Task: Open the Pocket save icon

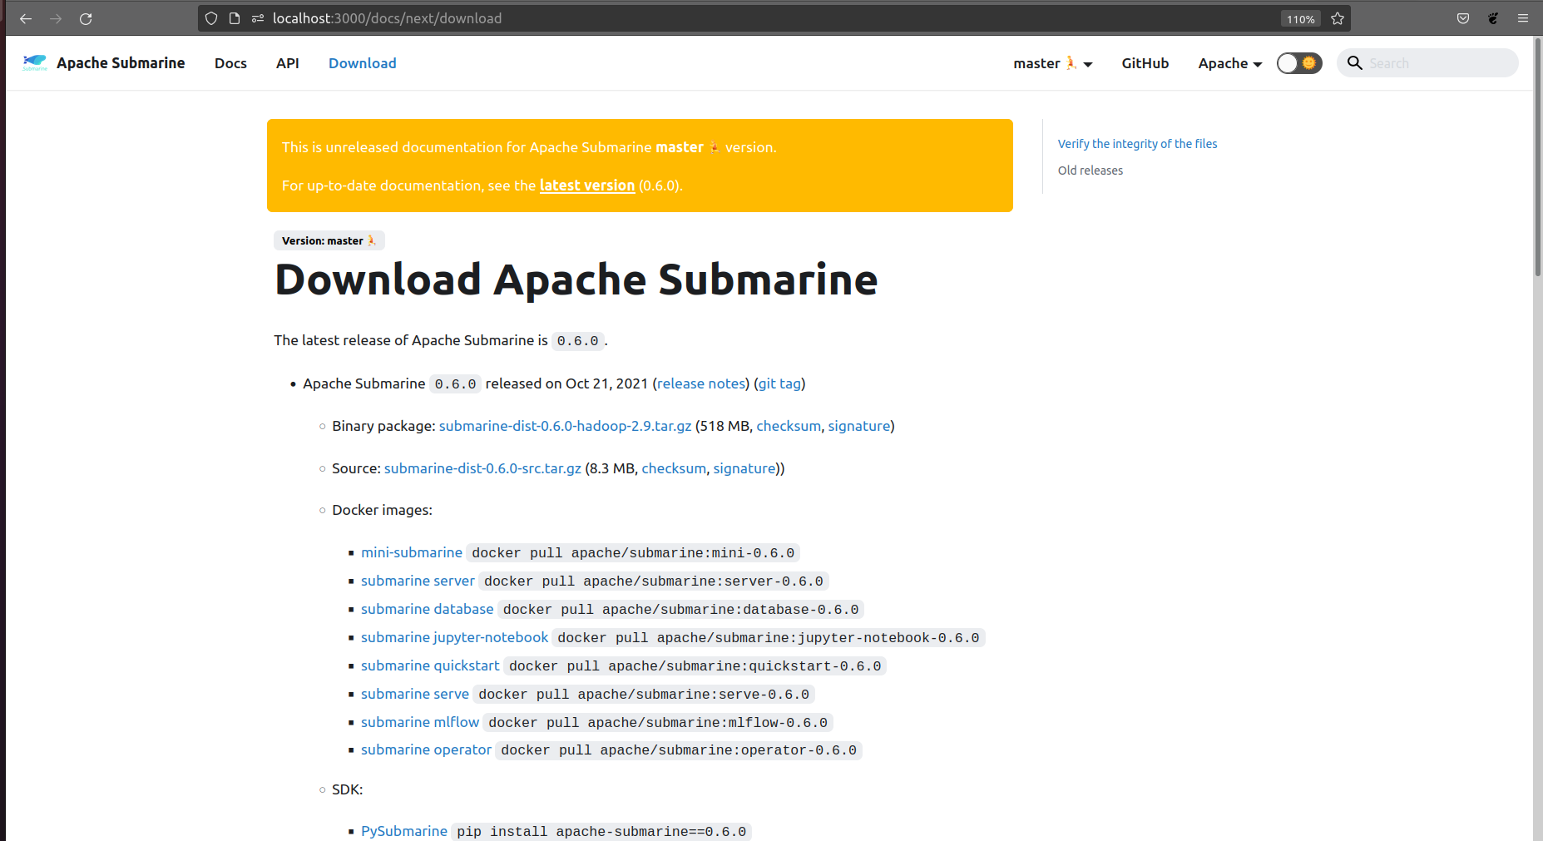Action: pyautogui.click(x=1463, y=18)
